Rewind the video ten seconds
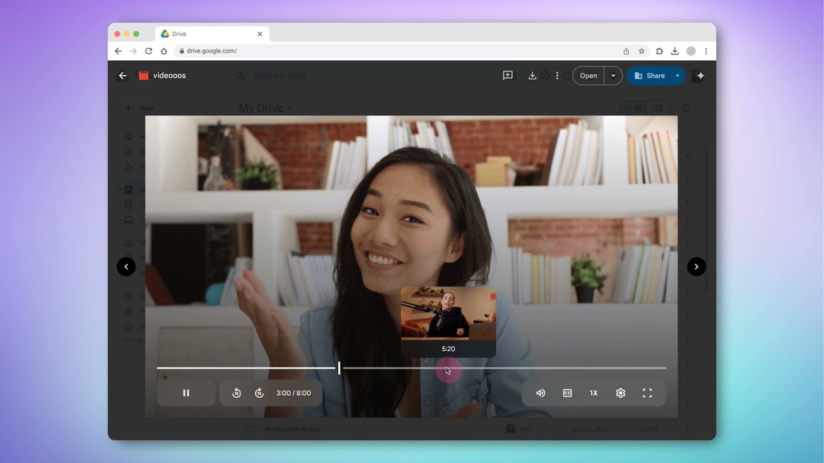This screenshot has height=463, width=824. tap(236, 393)
